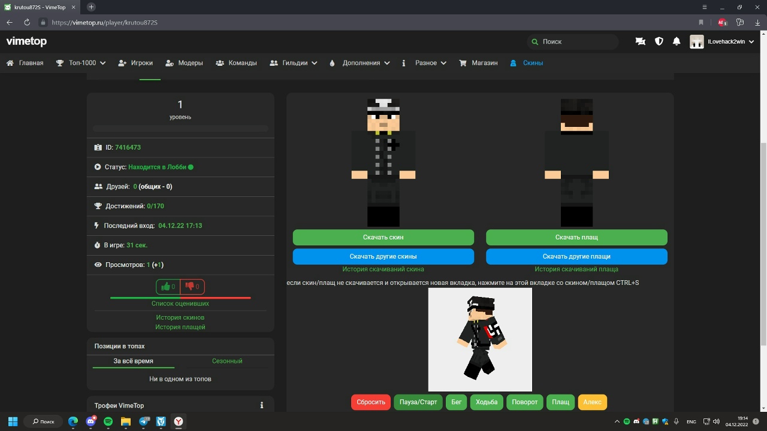Open the notifications bell icon

677,41
